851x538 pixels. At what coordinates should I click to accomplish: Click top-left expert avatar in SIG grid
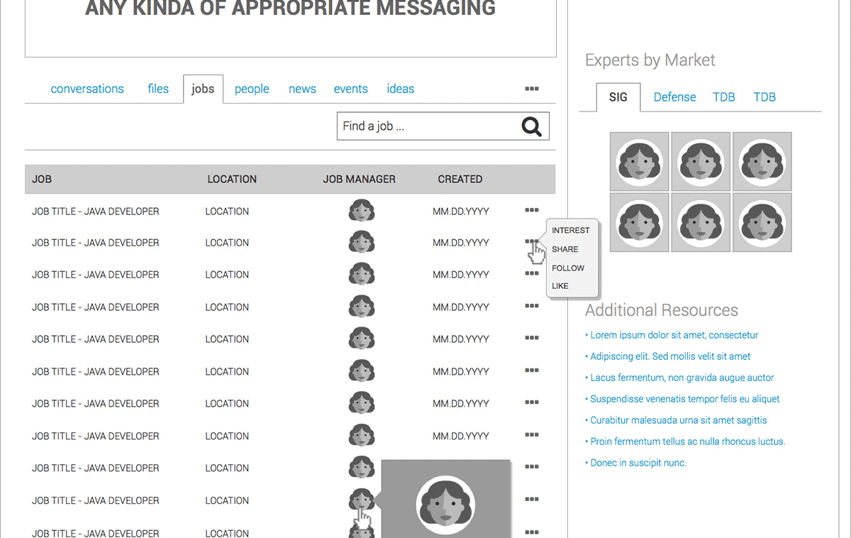(639, 161)
